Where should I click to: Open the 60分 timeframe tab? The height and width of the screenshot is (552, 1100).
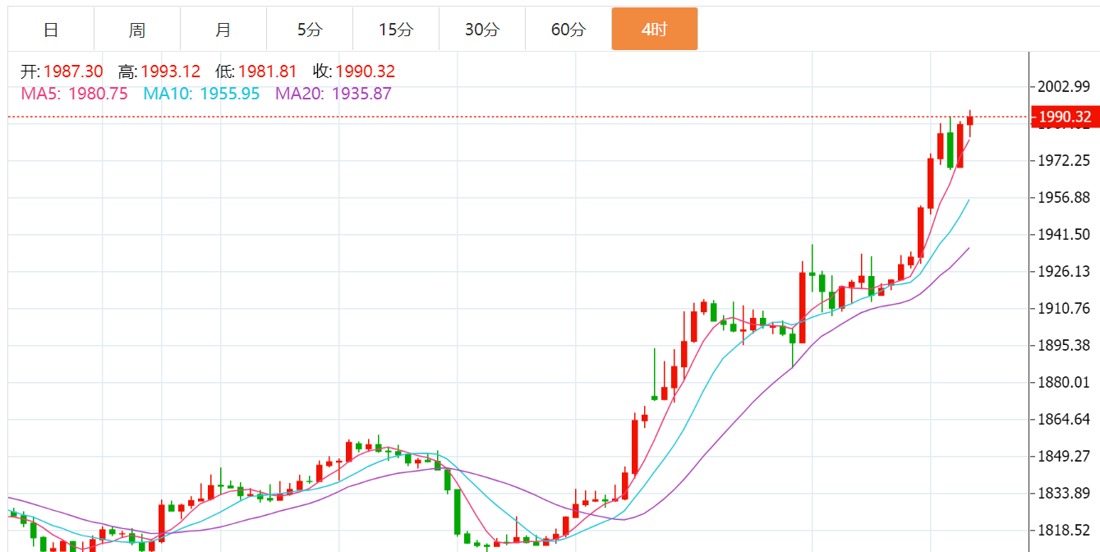[x=568, y=30]
